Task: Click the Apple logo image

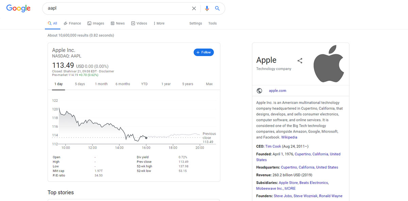Action: (329, 64)
